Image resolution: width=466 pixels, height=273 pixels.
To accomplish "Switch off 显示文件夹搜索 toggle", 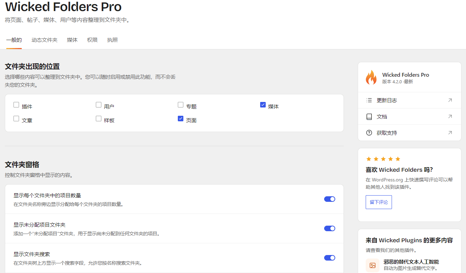I will 330,258.
